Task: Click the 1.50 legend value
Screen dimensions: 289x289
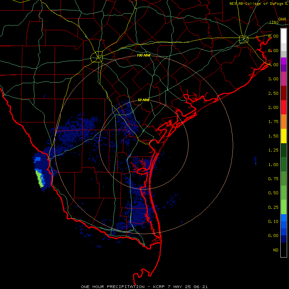Action: tap(273, 136)
